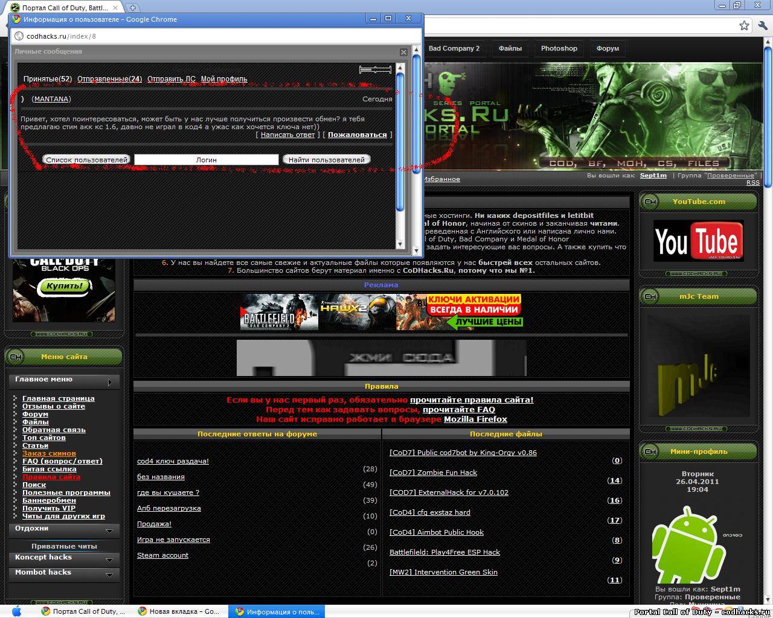Open file [CoD7] Zombie Fun Hack
The width and height of the screenshot is (773, 618).
tap(433, 473)
